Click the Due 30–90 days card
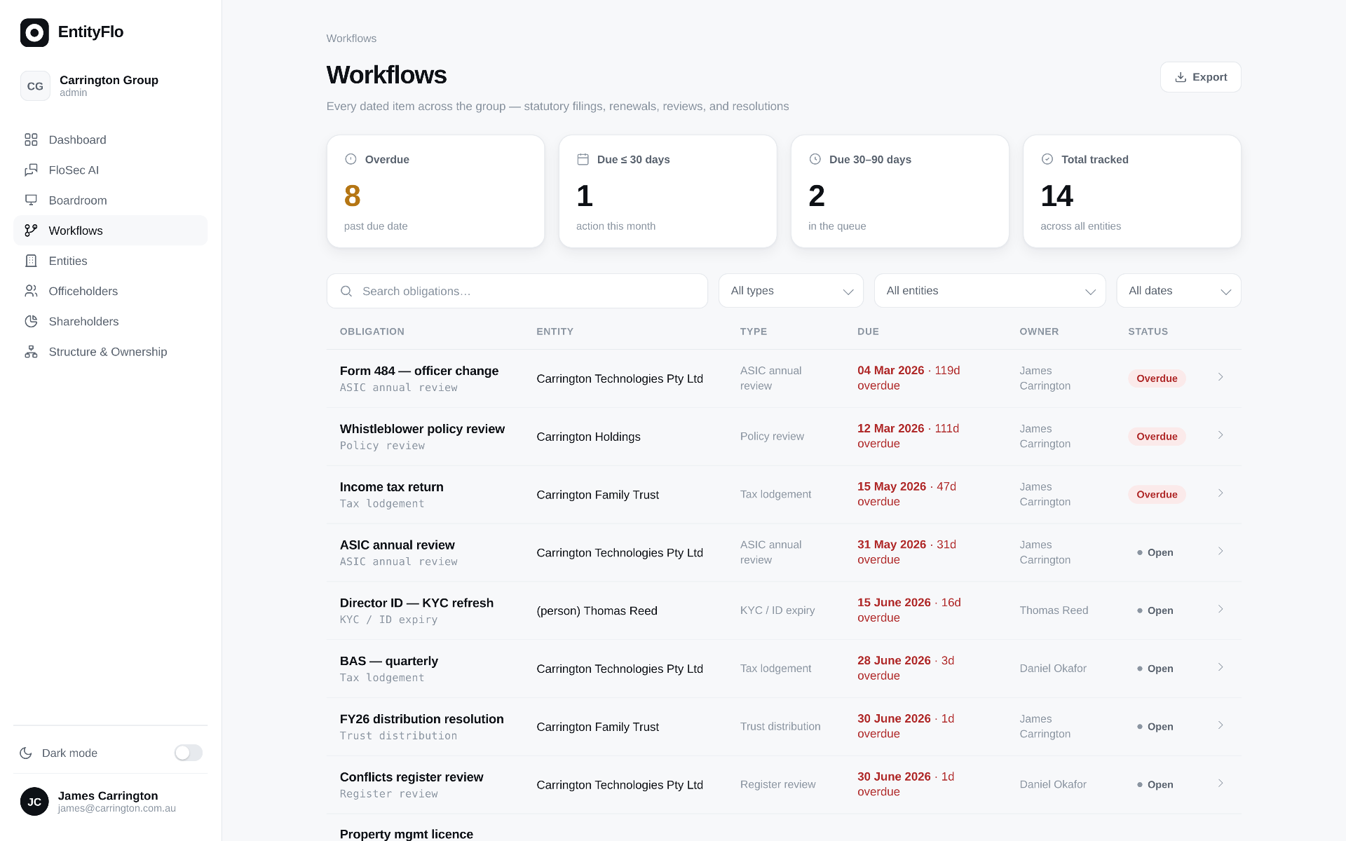1346x841 pixels. [x=900, y=191]
